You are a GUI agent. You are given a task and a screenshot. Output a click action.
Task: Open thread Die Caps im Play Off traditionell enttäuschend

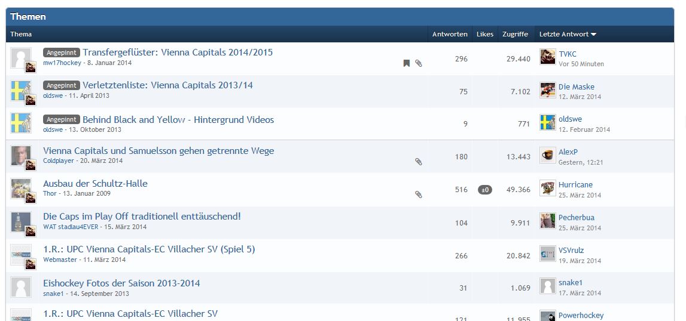click(x=142, y=217)
